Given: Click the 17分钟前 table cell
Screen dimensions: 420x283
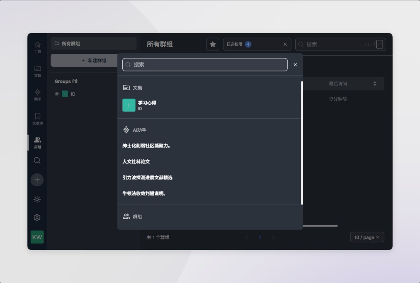Looking at the screenshot, I should click(338, 99).
